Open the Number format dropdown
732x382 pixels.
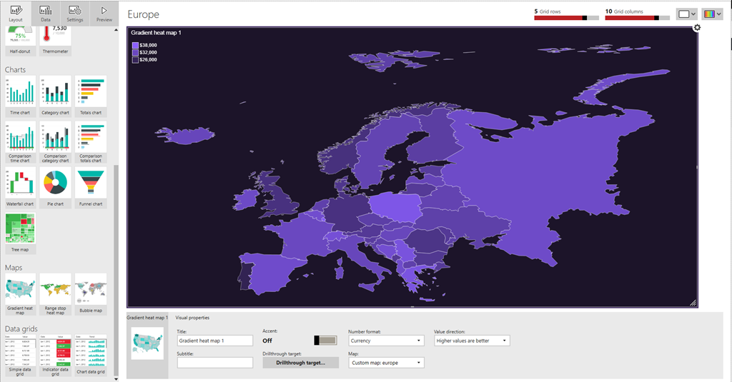coord(386,341)
